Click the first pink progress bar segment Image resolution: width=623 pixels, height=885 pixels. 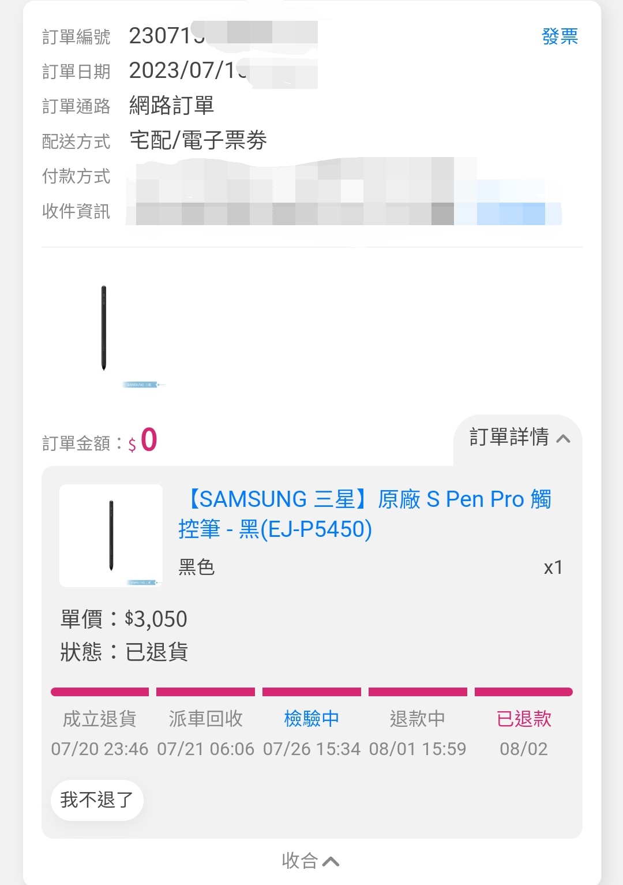click(x=100, y=692)
